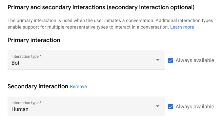Image resolution: width=223 pixels, height=132 pixels.
Task: Select the "Bot" value text
Action: (x=15, y=63)
